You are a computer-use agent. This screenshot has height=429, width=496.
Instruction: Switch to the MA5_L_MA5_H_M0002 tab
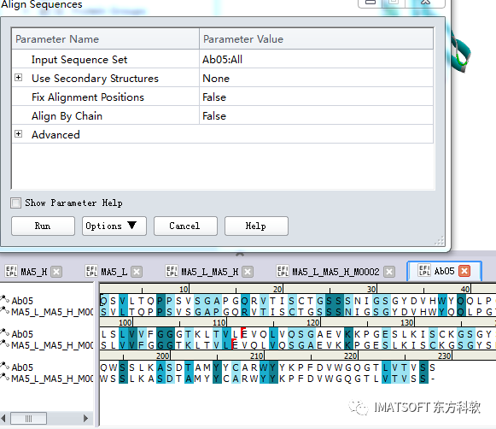(x=336, y=272)
